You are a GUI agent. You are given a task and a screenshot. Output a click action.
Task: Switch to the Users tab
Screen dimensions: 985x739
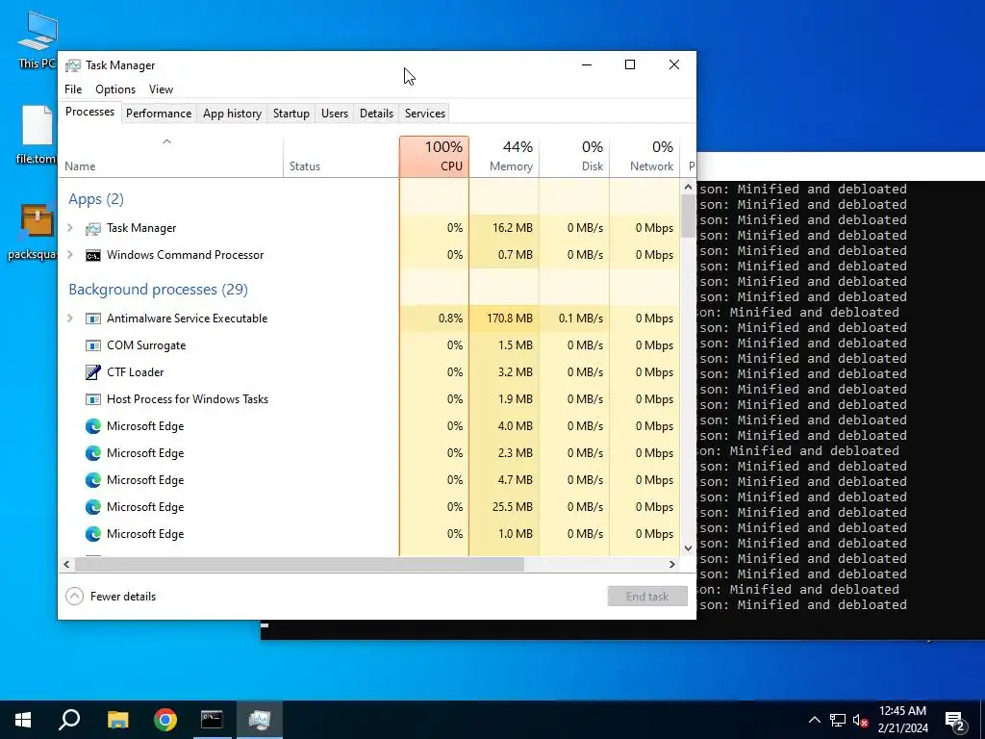pos(334,114)
